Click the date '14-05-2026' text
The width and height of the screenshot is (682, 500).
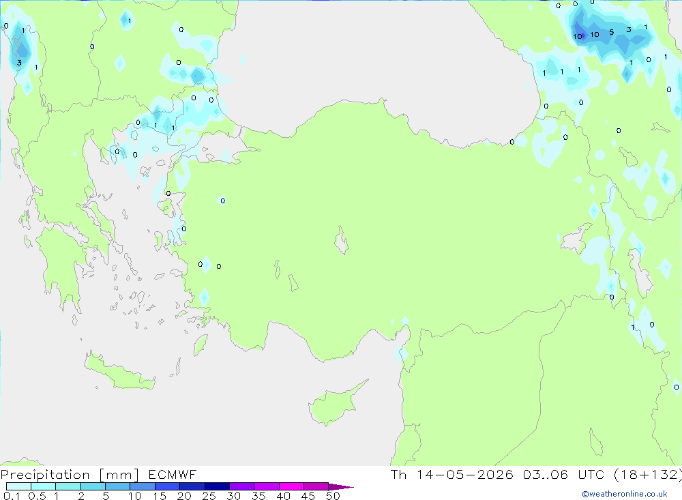465,474
